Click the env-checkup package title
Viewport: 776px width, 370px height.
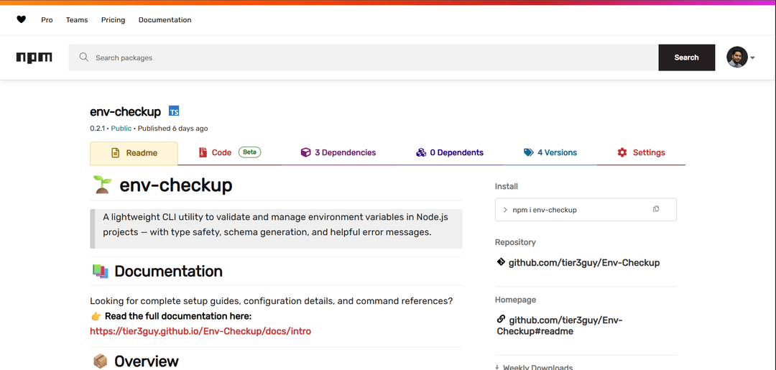coord(125,112)
